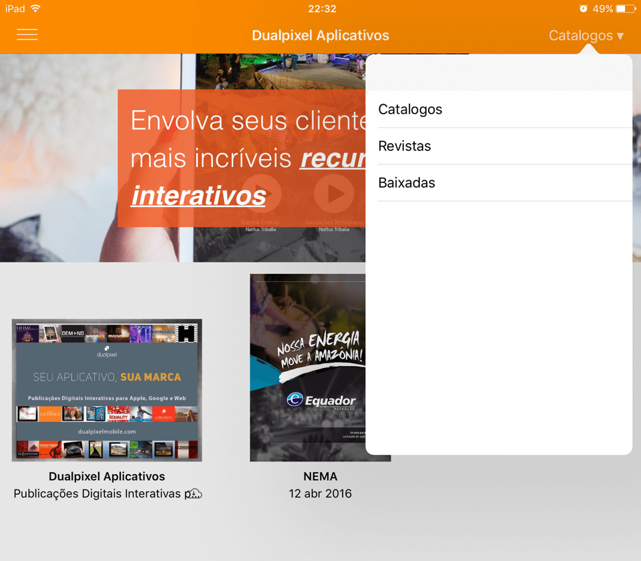Tap the cloud download icon for Dualpixel Aplicativos
This screenshot has width=641, height=561.
point(194,494)
